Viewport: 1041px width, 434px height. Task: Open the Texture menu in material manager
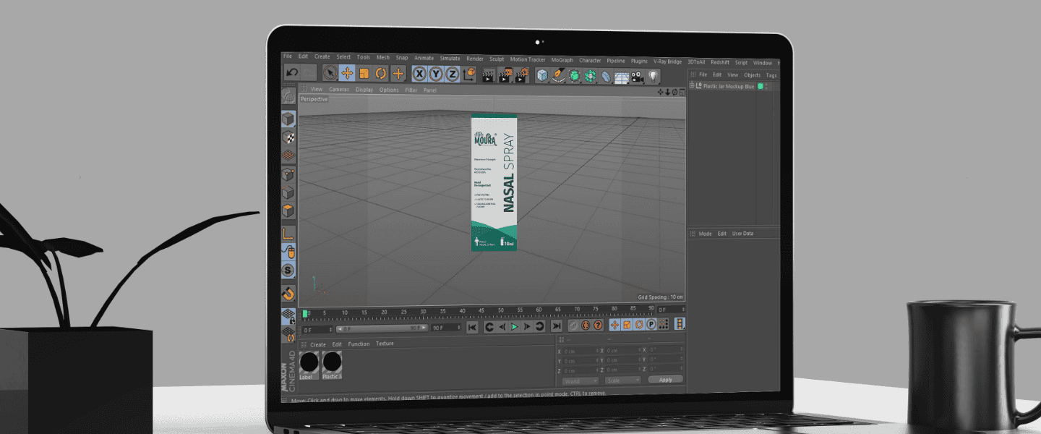[x=385, y=344]
